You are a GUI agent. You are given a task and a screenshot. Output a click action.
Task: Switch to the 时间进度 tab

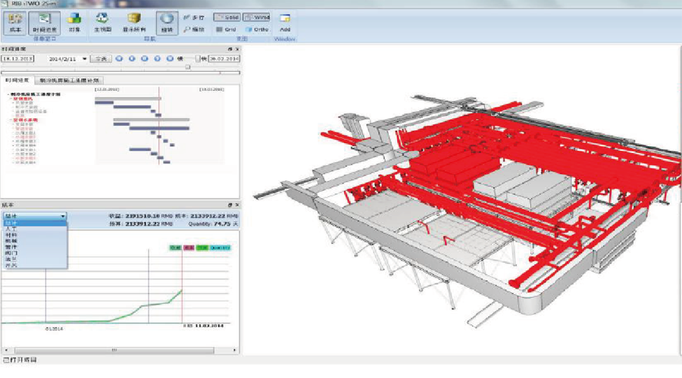coord(17,80)
